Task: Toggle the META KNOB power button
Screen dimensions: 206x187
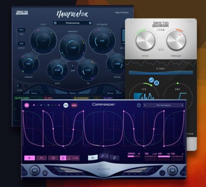Action: click(x=16, y=98)
